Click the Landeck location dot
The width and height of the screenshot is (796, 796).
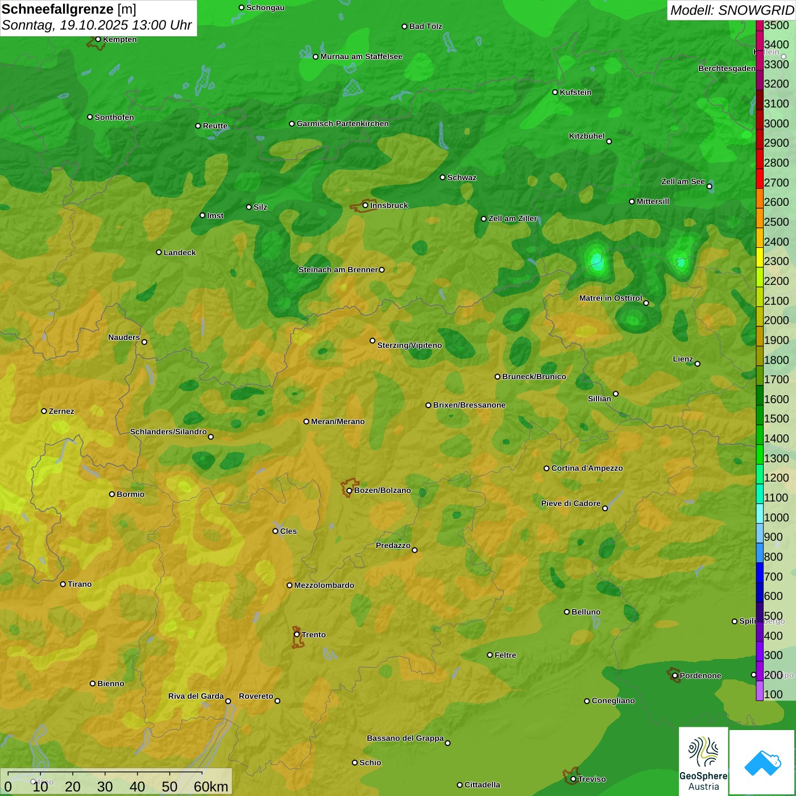[159, 252]
